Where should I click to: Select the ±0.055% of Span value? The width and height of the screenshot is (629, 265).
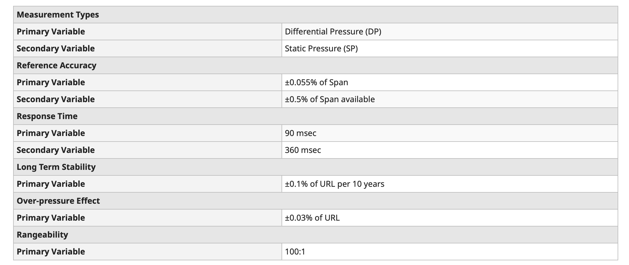pos(316,82)
